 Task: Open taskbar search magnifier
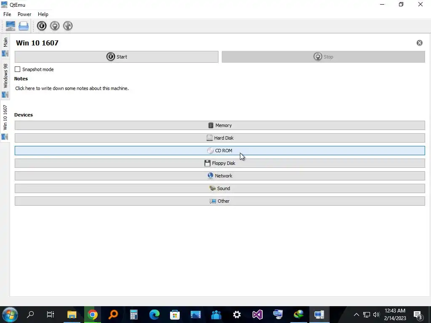pos(30,315)
